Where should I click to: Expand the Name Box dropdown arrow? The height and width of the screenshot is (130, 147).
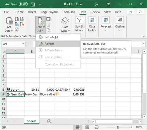coord(23,44)
